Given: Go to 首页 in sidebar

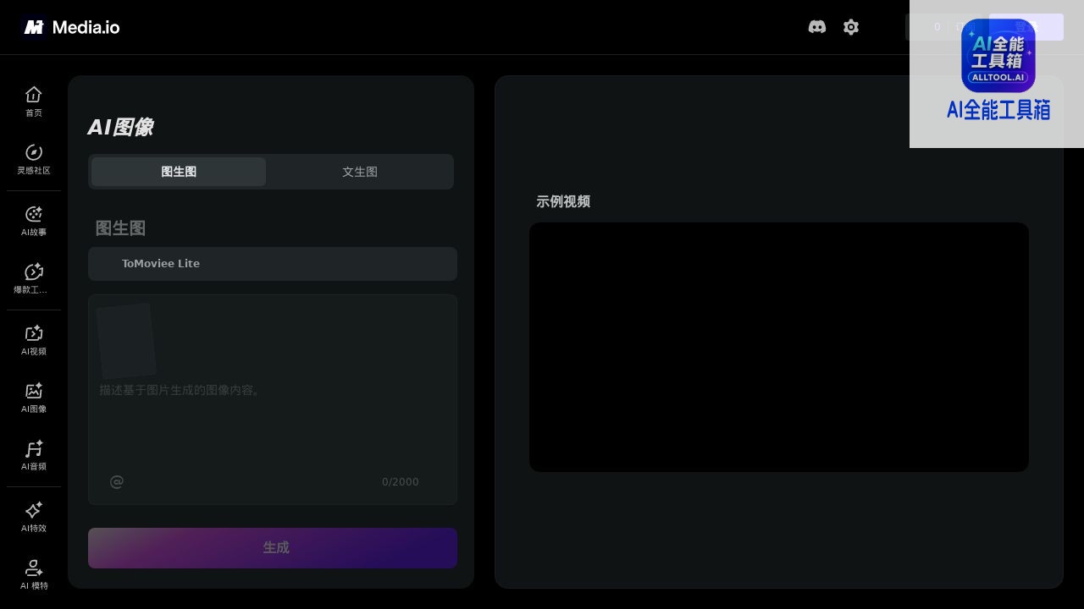Looking at the screenshot, I should 34,101.
